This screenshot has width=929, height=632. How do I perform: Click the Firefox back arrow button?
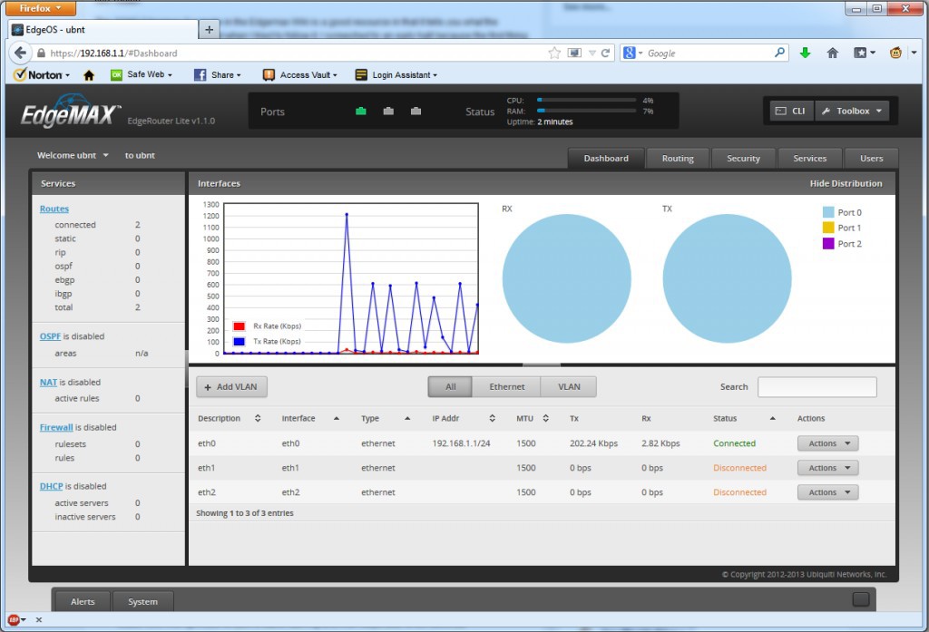pos(21,53)
